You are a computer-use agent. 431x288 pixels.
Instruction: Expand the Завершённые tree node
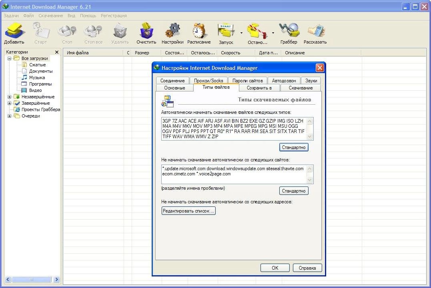pos(9,103)
